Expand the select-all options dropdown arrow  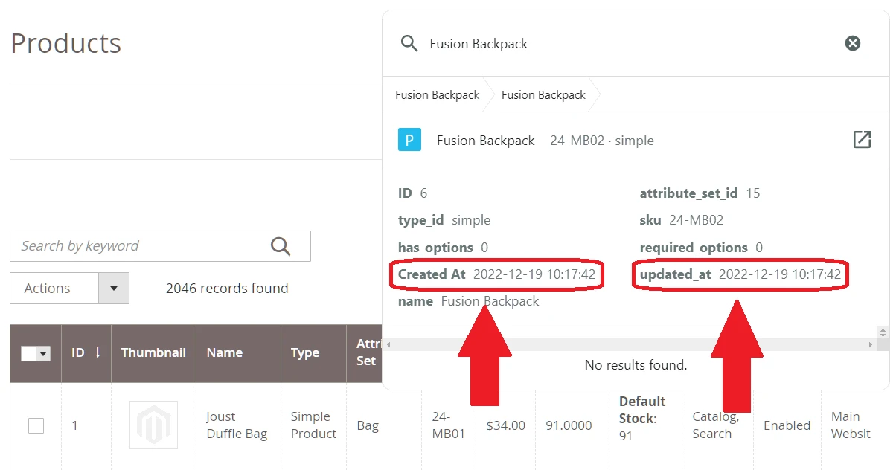[45, 352]
